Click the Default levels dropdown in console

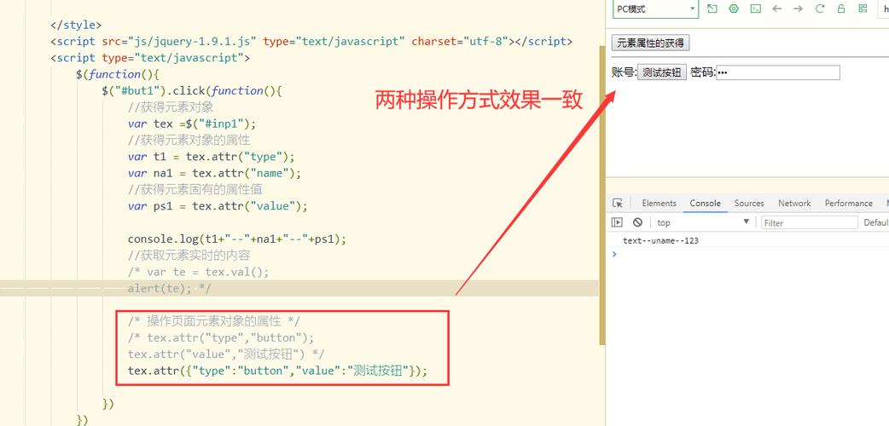coord(875,222)
